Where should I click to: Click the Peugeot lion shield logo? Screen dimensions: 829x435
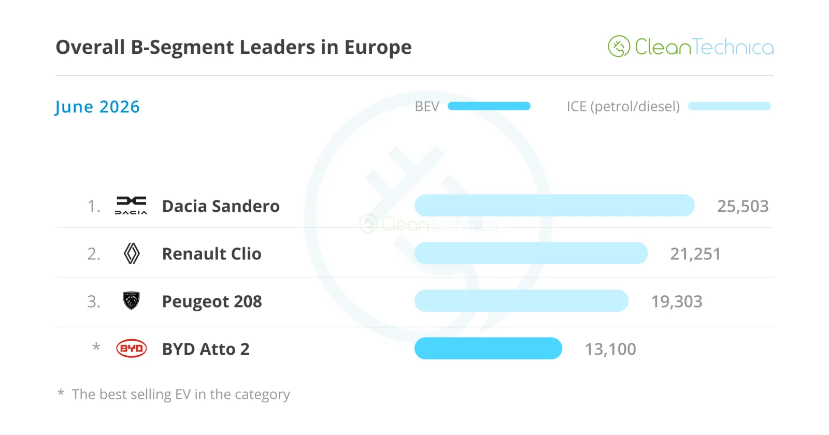point(132,301)
